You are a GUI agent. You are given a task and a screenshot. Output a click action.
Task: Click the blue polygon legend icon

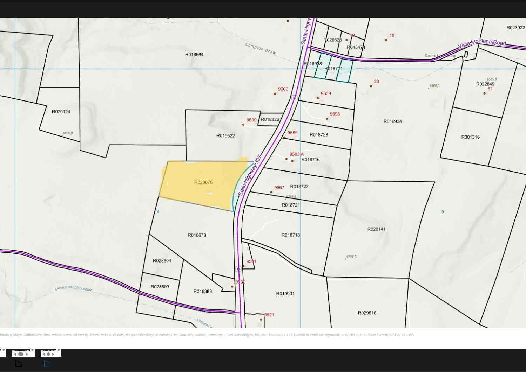coord(47,364)
